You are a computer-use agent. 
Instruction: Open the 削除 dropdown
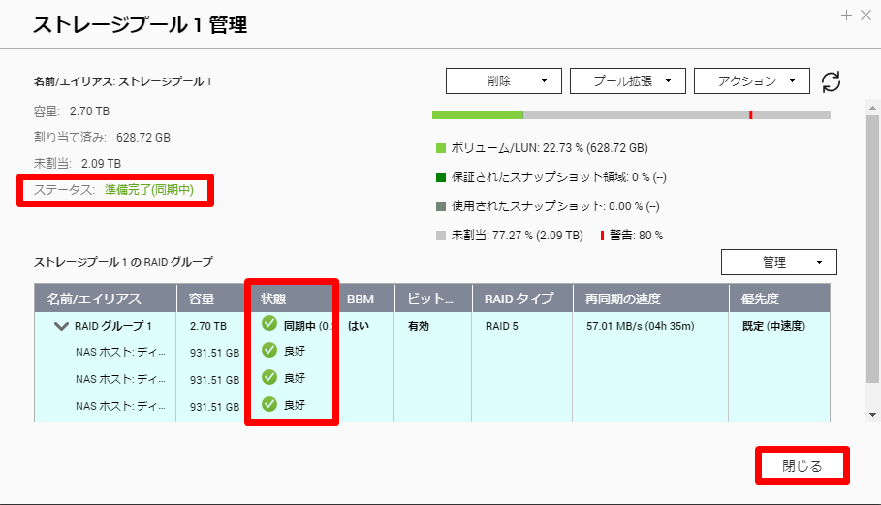503,81
